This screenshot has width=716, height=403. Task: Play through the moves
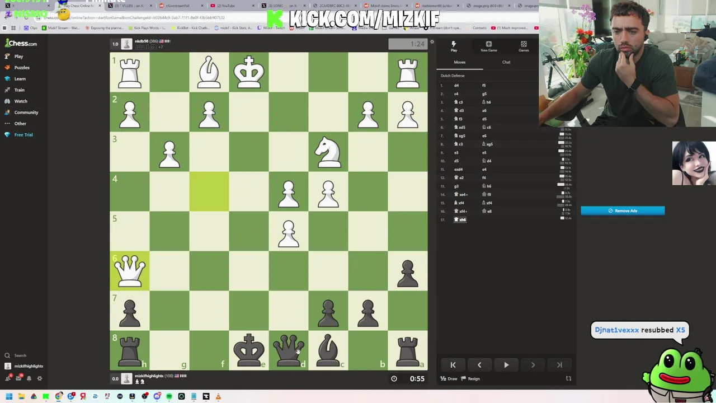(x=506, y=365)
